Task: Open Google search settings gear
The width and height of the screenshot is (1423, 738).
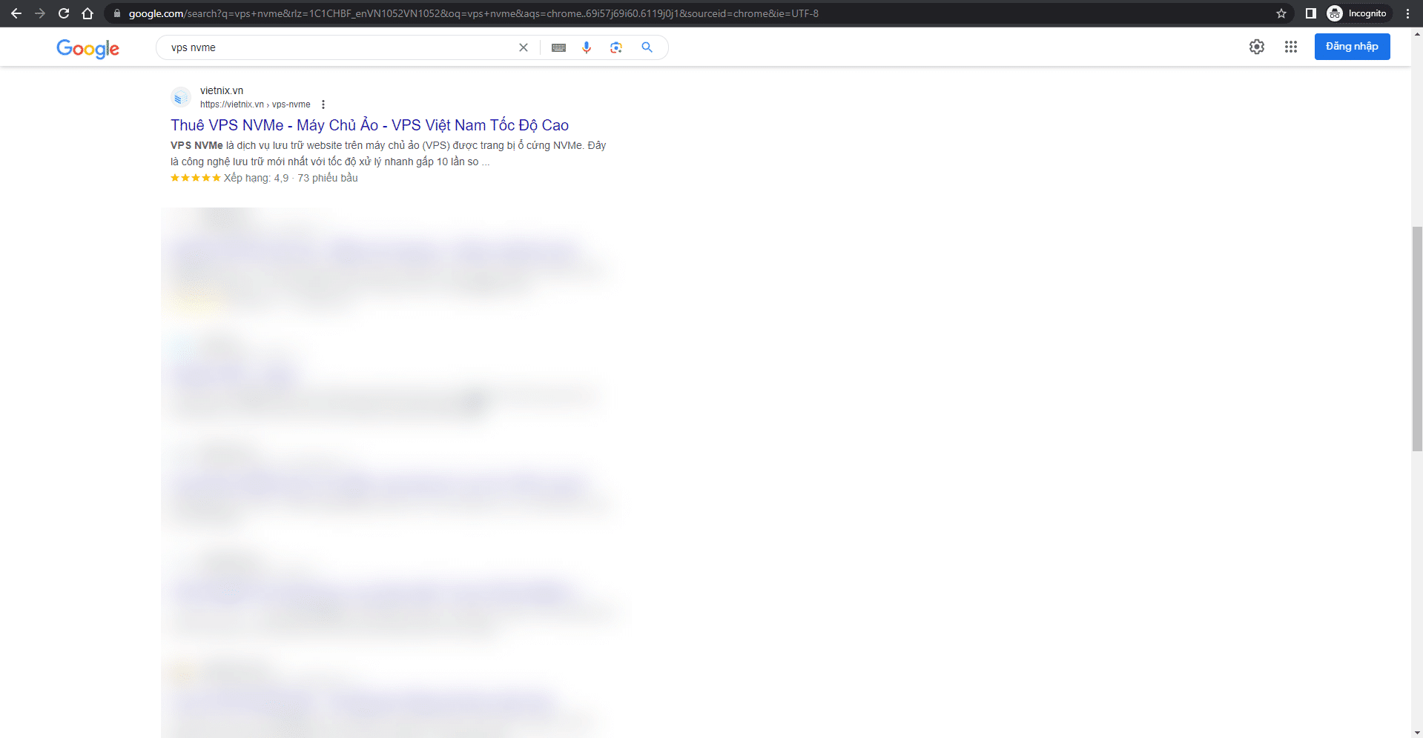Action: (x=1257, y=47)
